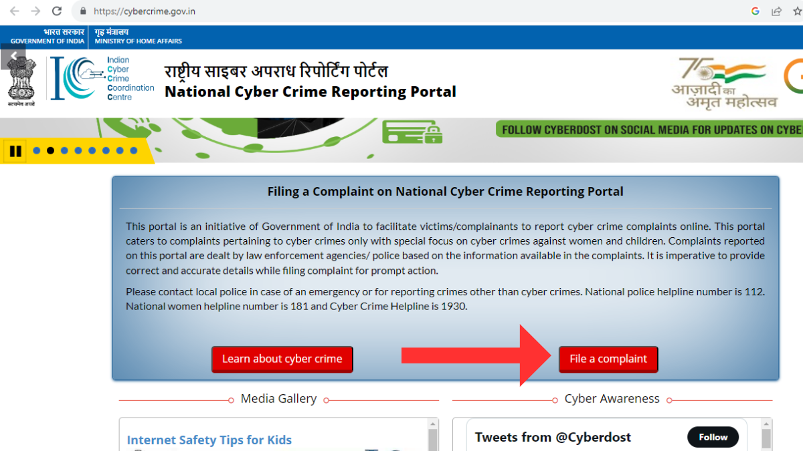Click the National Emblem of India
This screenshot has width=803, height=451.
21,82
